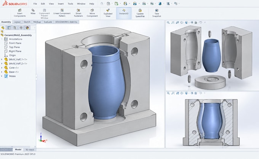
Task: Open the Insert menu
Action: 61,4
